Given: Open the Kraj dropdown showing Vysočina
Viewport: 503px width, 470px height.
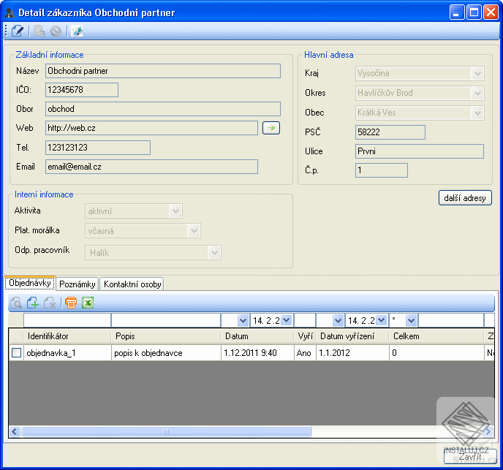Looking at the screenshot, I should (477, 74).
